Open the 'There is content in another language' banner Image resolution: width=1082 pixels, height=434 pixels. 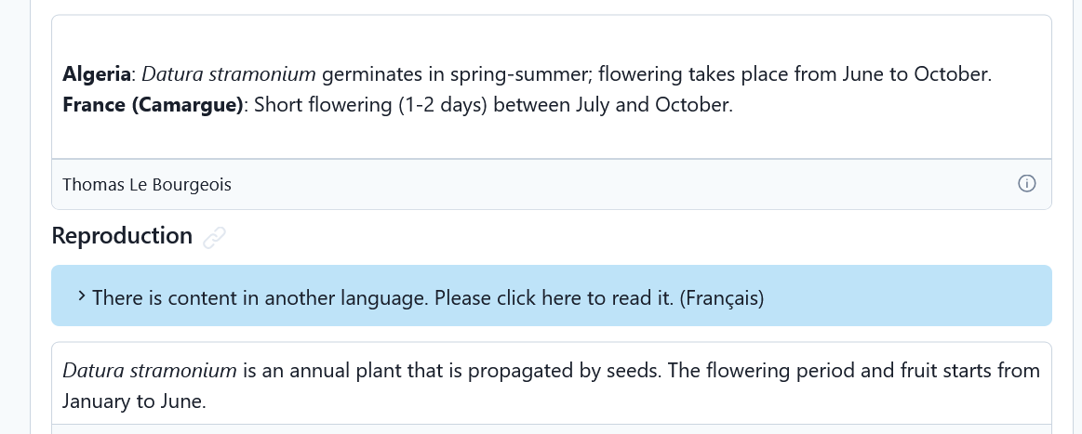tap(552, 296)
